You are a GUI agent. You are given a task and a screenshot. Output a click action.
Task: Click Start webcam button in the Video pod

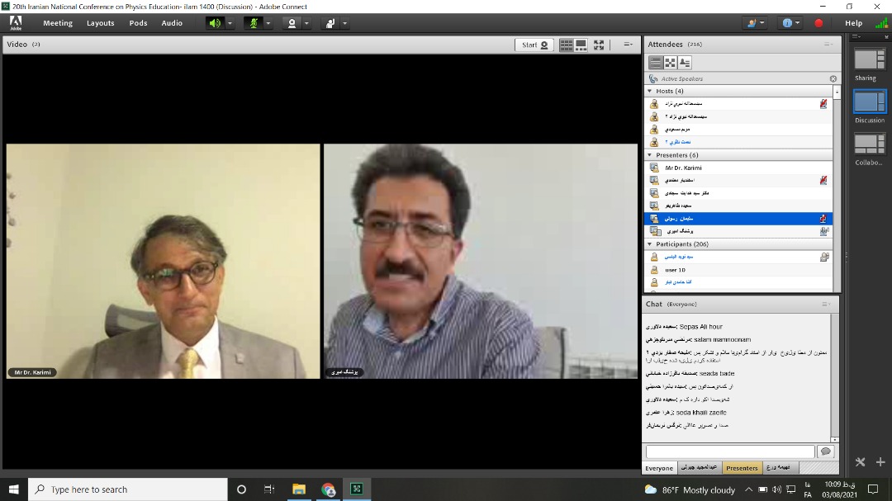[534, 45]
